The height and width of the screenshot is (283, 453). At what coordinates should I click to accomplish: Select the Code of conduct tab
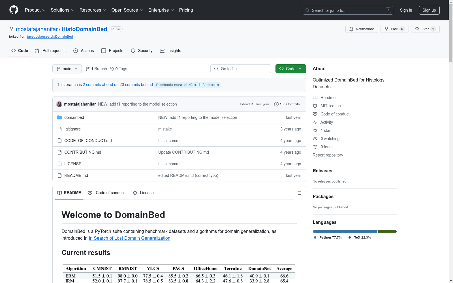click(x=106, y=193)
